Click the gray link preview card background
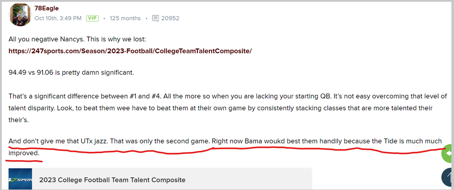454x190 pixels. click(250, 179)
